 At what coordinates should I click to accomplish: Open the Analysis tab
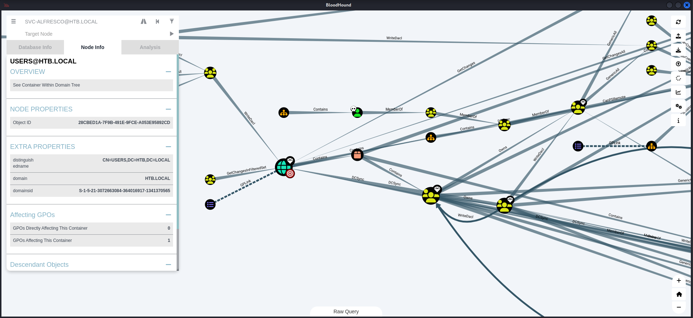[x=150, y=47]
